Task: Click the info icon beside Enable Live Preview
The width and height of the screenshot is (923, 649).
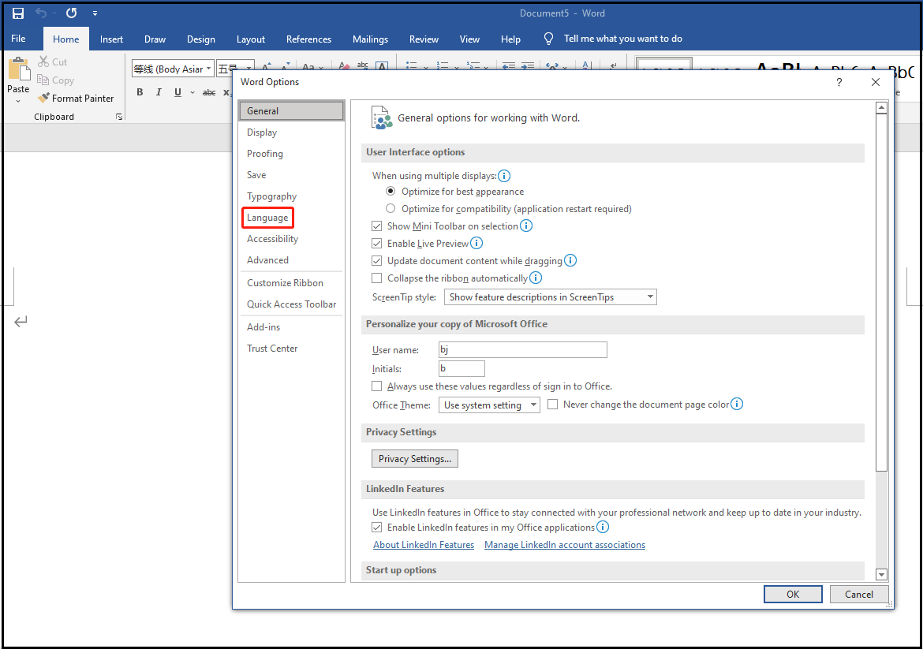Action: (x=476, y=244)
